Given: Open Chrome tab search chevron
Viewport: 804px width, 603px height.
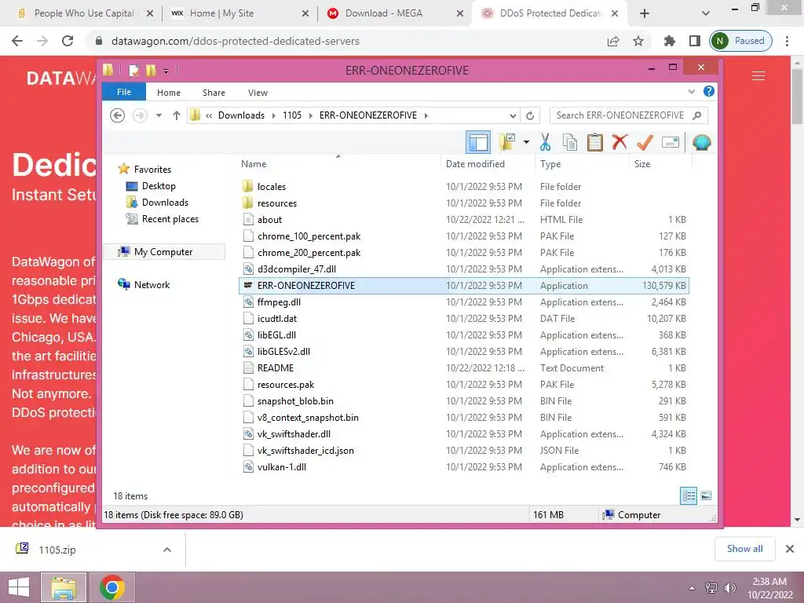Looking at the screenshot, I should 706,14.
